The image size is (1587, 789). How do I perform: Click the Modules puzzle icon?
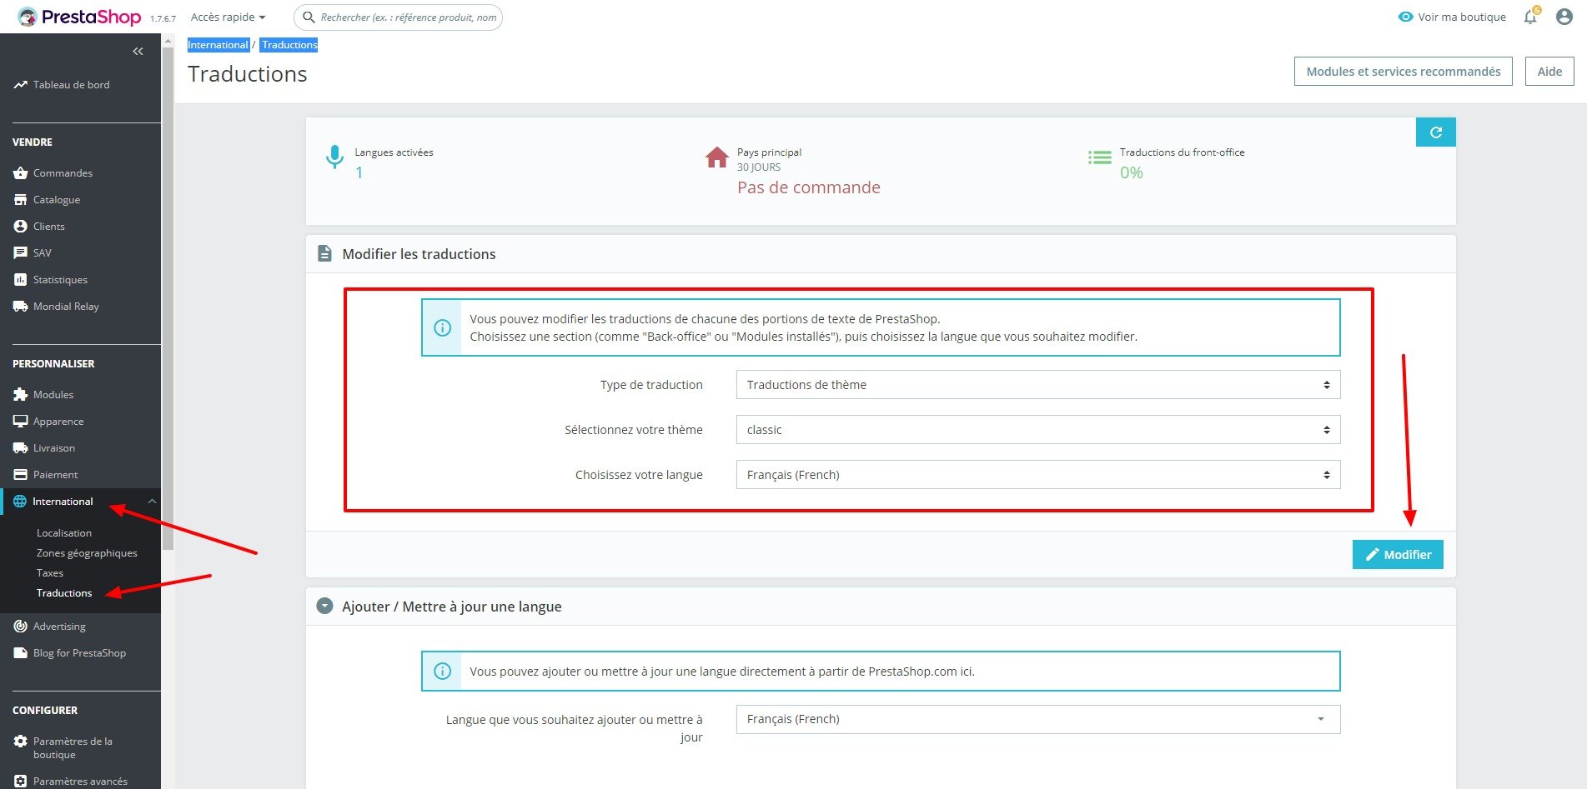pos(21,395)
